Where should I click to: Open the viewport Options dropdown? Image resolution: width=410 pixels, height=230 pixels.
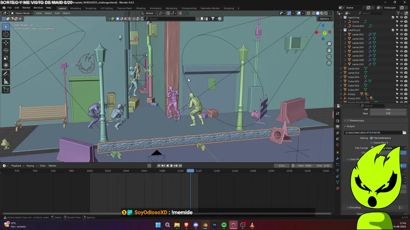coord(326,19)
